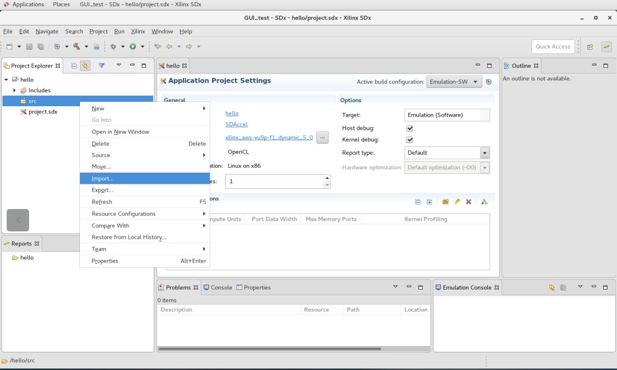This screenshot has width=617, height=370.
Task: Click the report icon right of the hammer
Action: pyautogui.click(x=96, y=46)
